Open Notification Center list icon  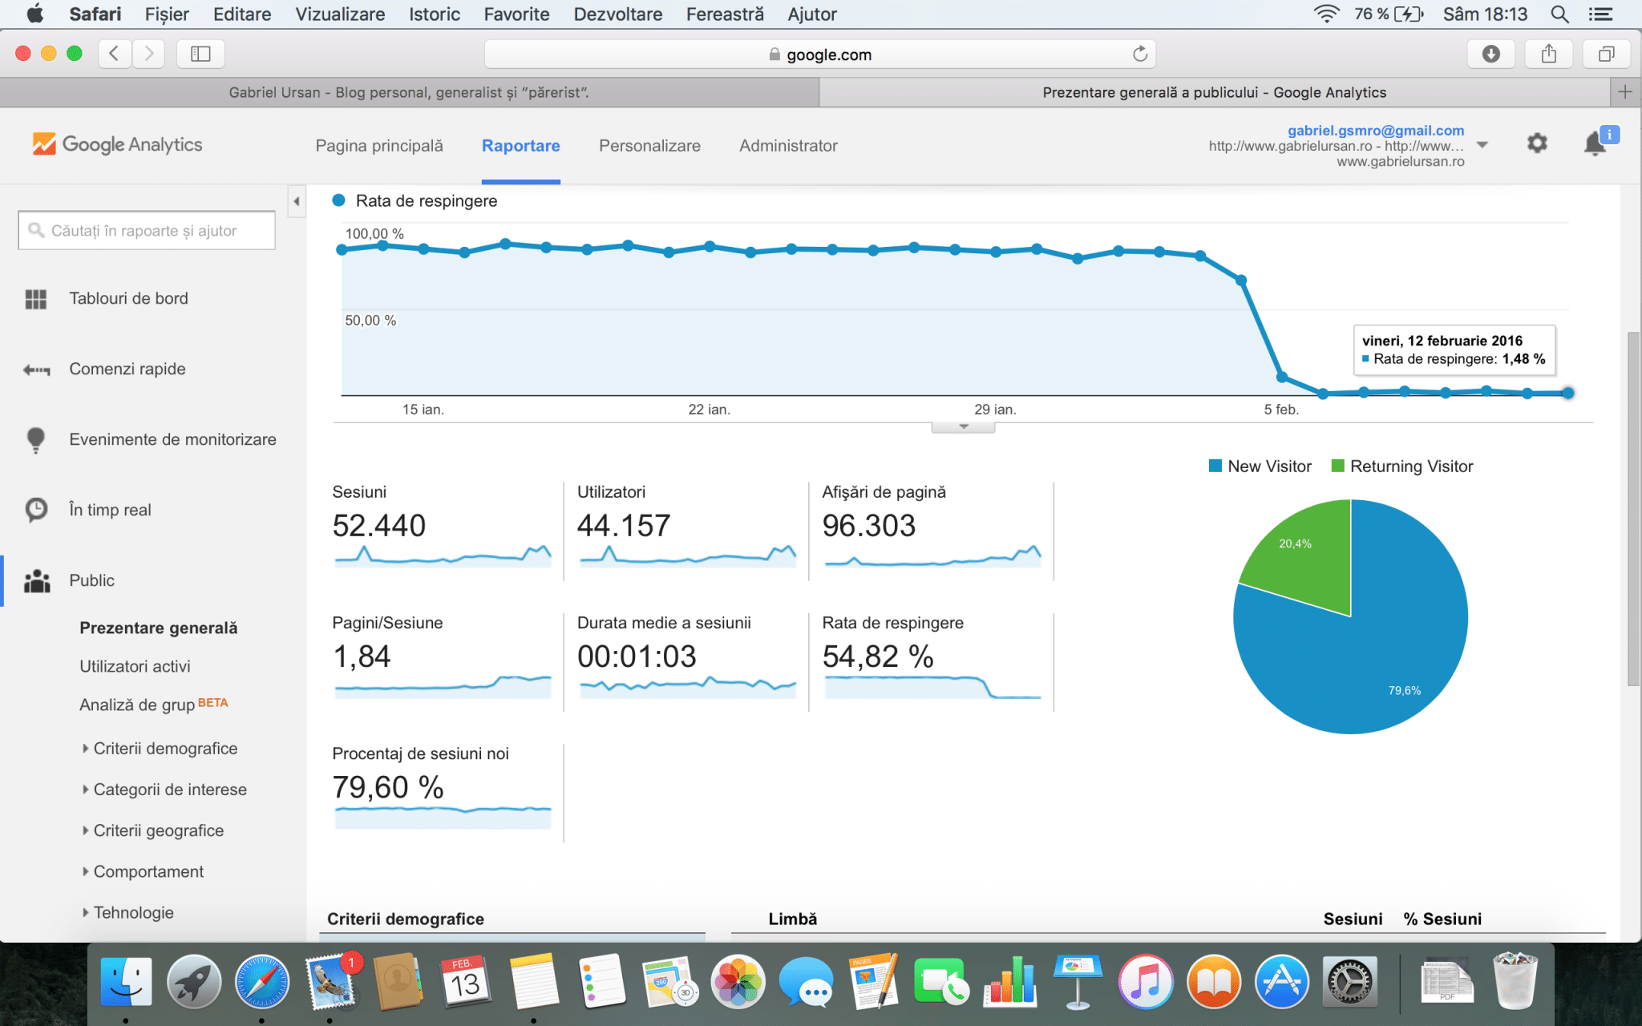click(1601, 14)
